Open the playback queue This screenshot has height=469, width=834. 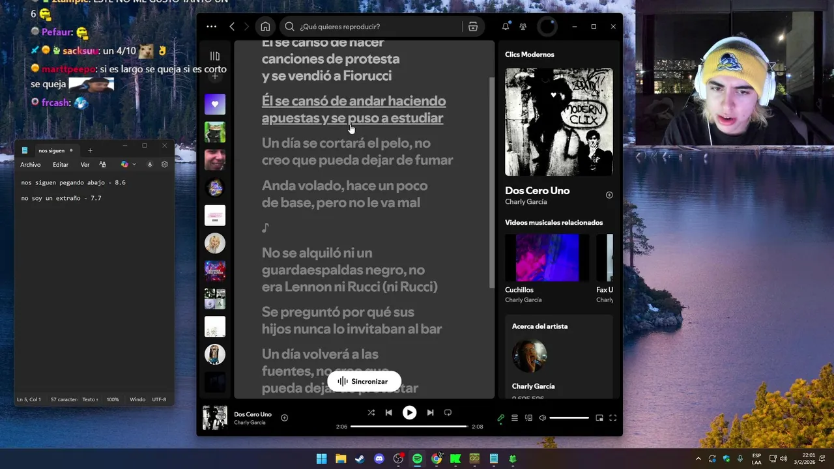(x=515, y=418)
